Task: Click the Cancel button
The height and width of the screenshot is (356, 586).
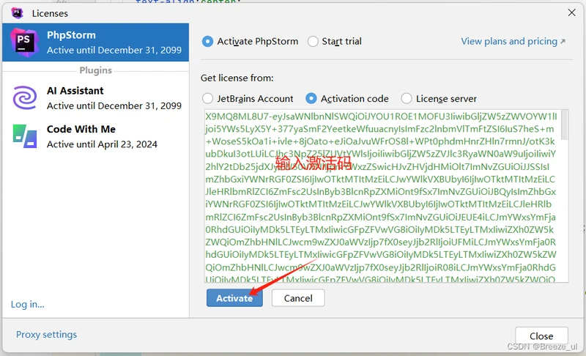Action: click(298, 297)
